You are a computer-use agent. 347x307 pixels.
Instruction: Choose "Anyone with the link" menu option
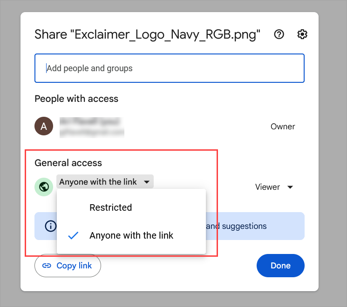pyautogui.click(x=131, y=235)
